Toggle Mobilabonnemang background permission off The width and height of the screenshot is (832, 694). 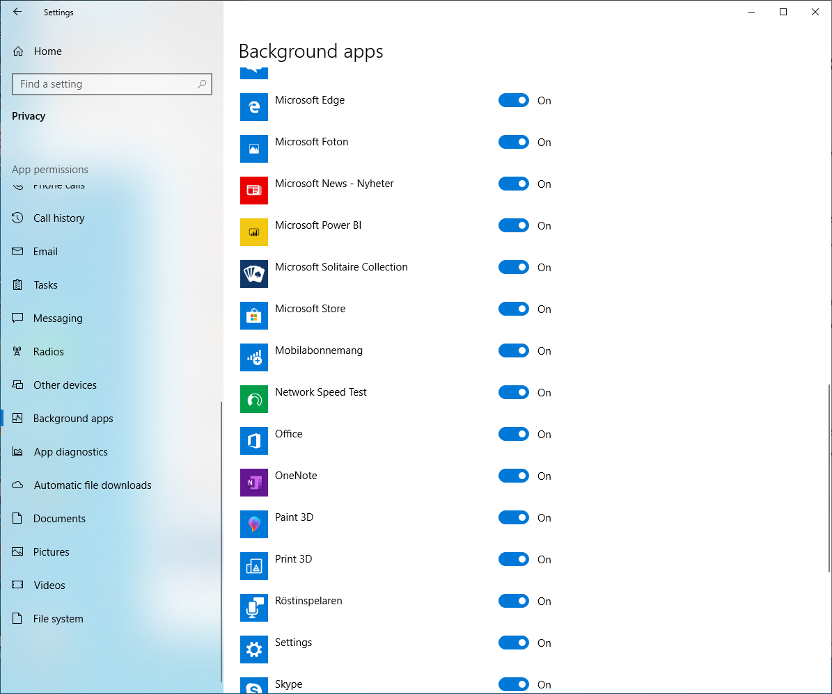point(514,351)
